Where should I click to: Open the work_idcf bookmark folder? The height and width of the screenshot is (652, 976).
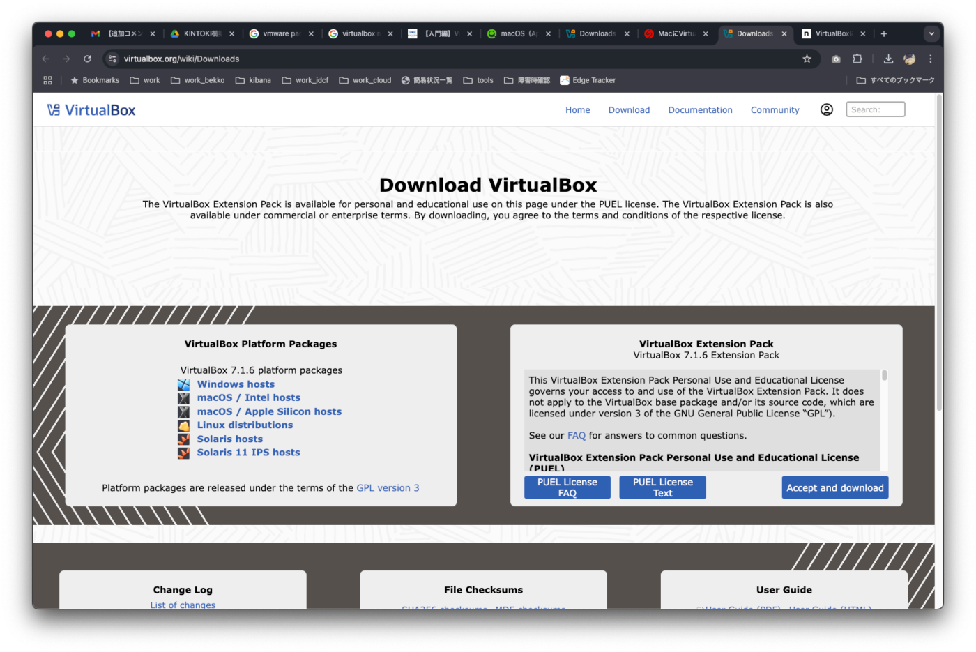(305, 80)
